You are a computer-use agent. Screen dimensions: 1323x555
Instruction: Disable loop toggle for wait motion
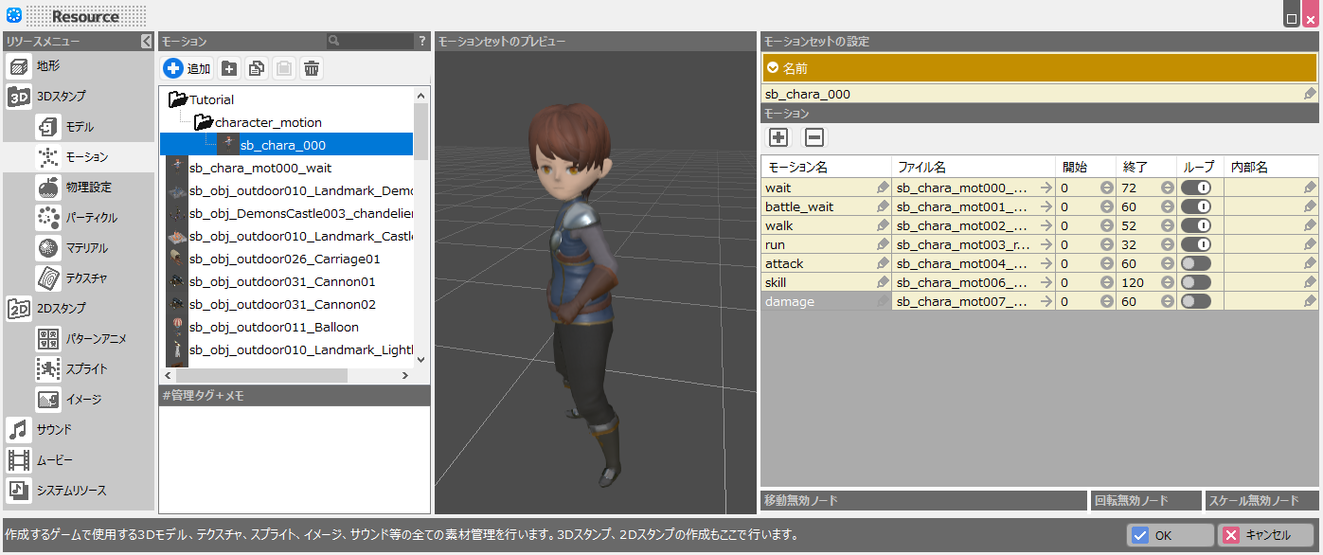point(1195,188)
